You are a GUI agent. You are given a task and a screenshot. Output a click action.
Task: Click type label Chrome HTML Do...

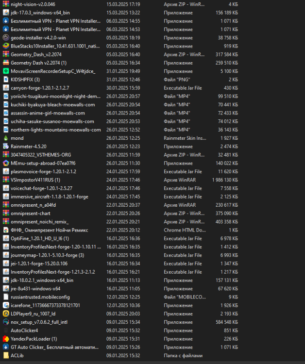185,230
